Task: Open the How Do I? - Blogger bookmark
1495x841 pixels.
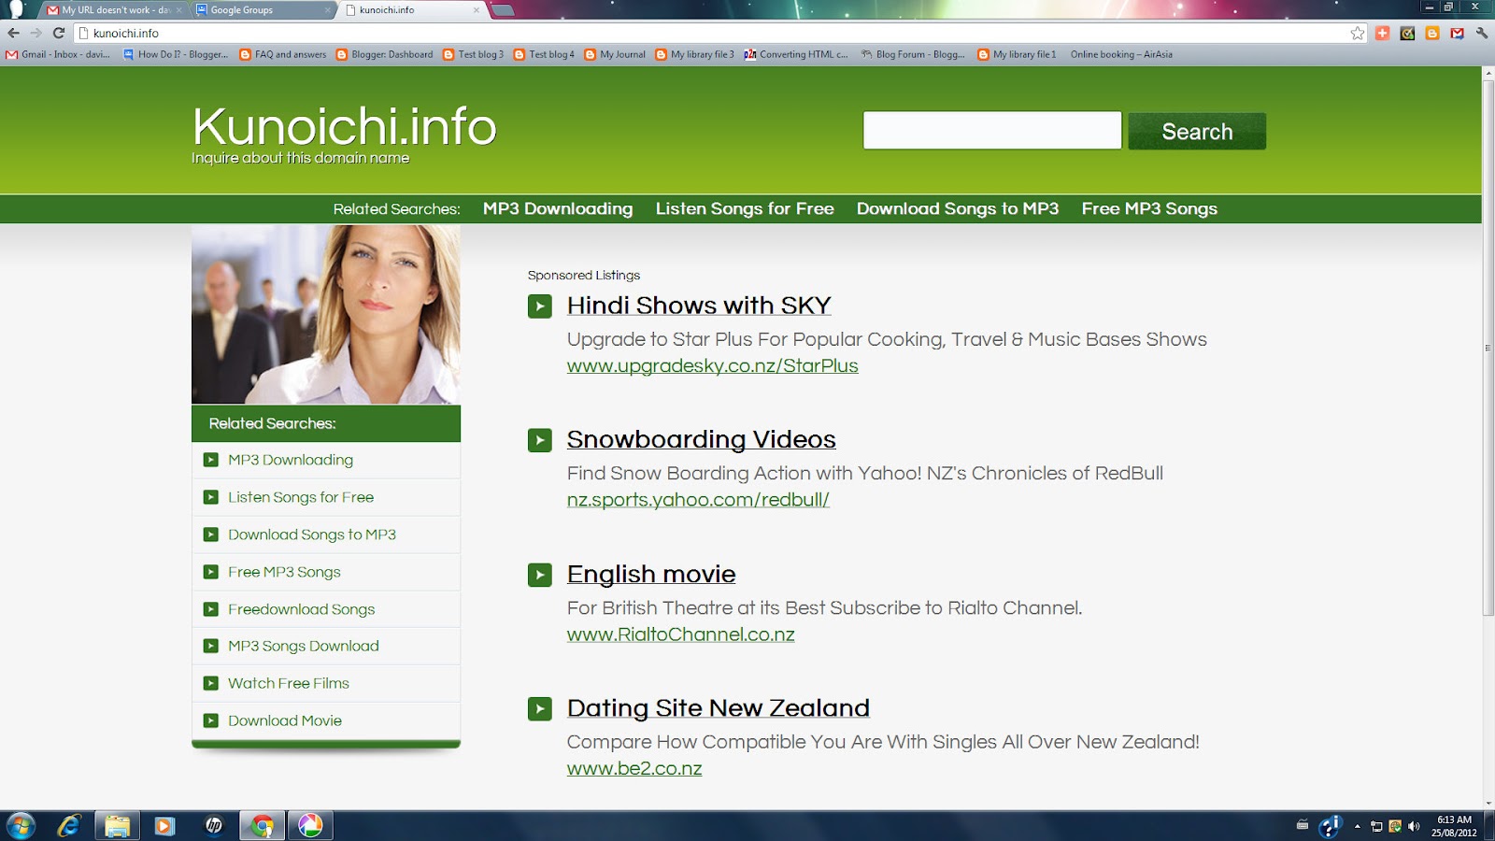Action: (176, 54)
